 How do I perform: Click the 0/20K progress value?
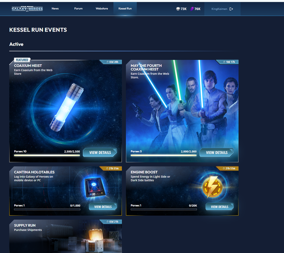193,206
